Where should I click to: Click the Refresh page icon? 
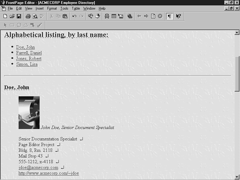153,16
